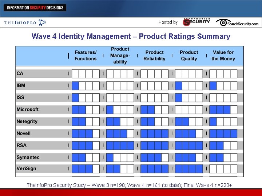The width and height of the screenshot is (262, 196).
Task: Click RSA's Value for the Money rating bar
Action: [x=223, y=146]
